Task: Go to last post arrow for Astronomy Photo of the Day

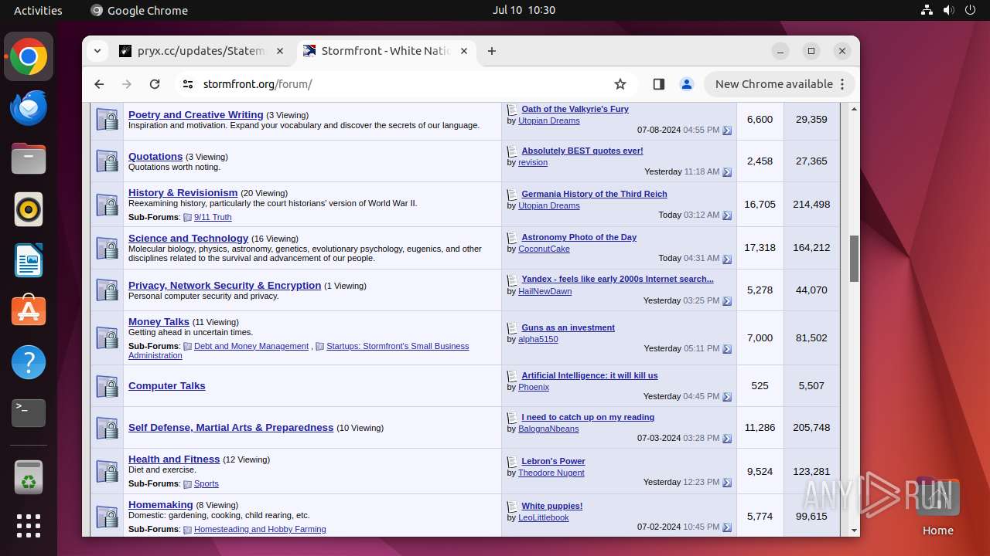Action: pyautogui.click(x=727, y=259)
